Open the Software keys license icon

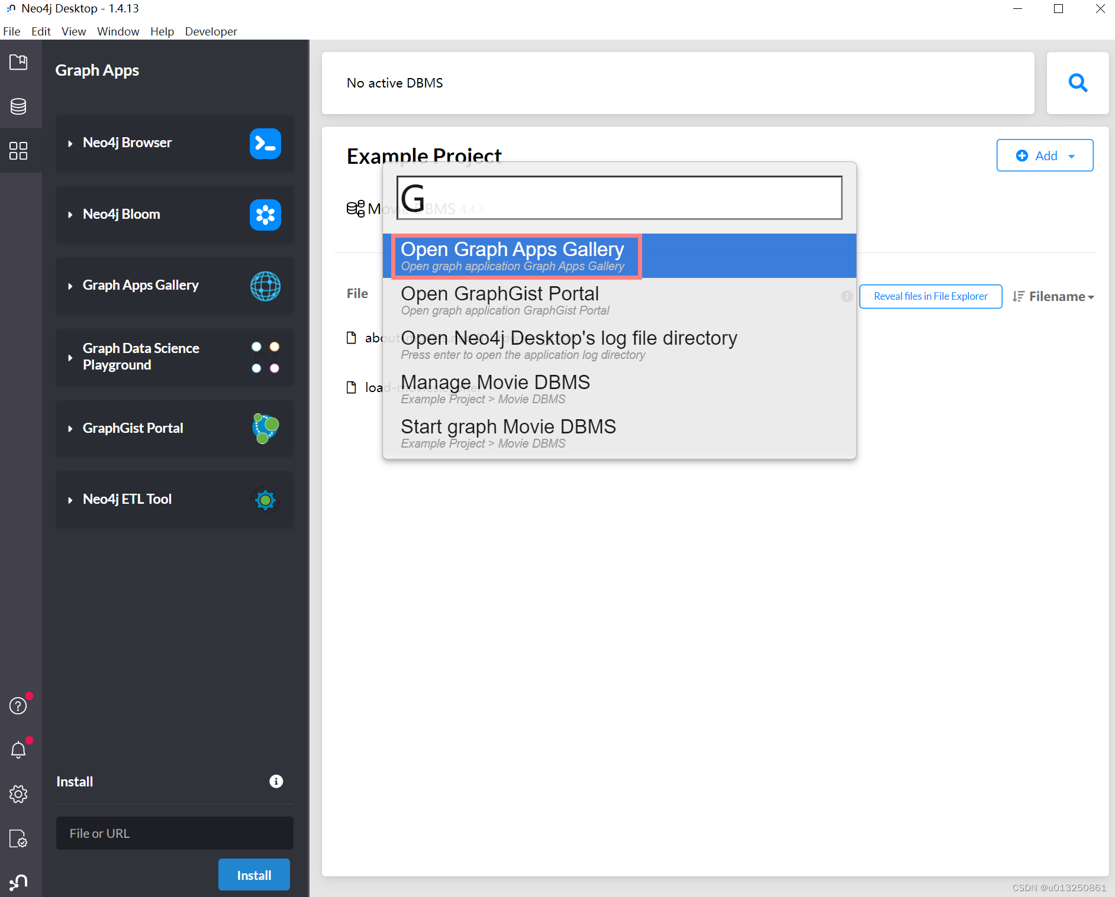coord(18,838)
